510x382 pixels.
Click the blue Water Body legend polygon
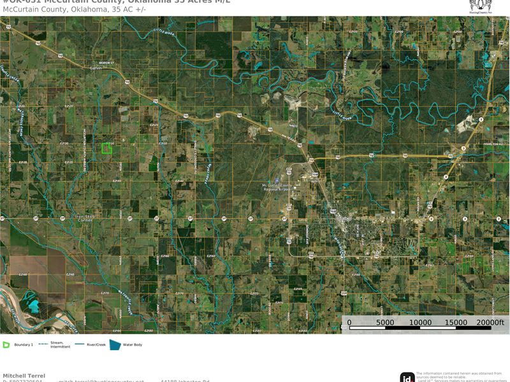[x=115, y=344]
